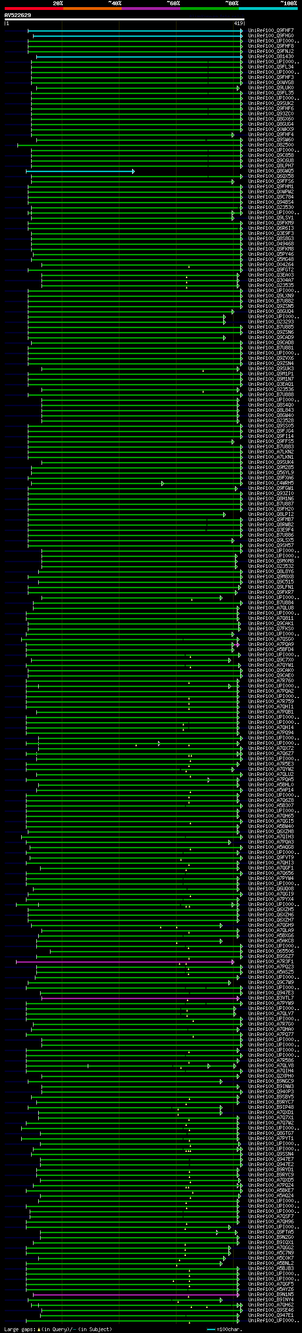Select the UniRef100_Q9FKM9 hit
This screenshot has height=1333, width=302.
tap(271, 223)
